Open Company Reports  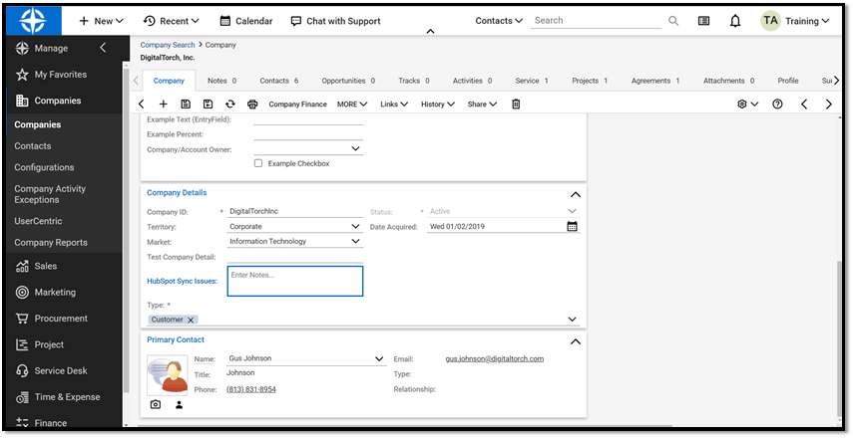tap(51, 243)
